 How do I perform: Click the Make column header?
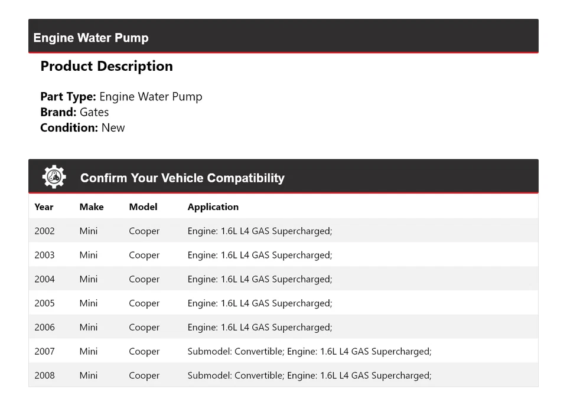click(x=92, y=207)
